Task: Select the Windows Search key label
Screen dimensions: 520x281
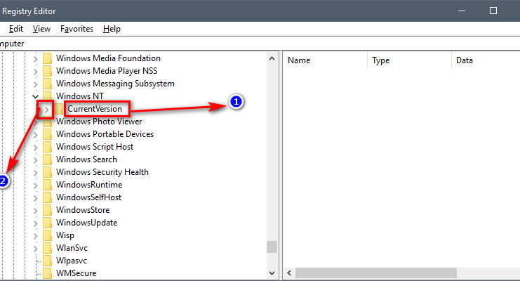Action: point(86,159)
